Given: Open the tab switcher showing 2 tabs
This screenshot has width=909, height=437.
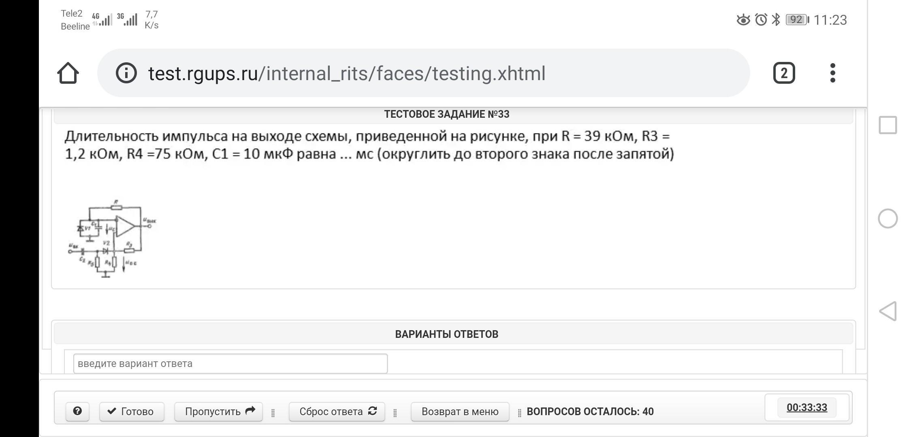Looking at the screenshot, I should click(x=784, y=73).
